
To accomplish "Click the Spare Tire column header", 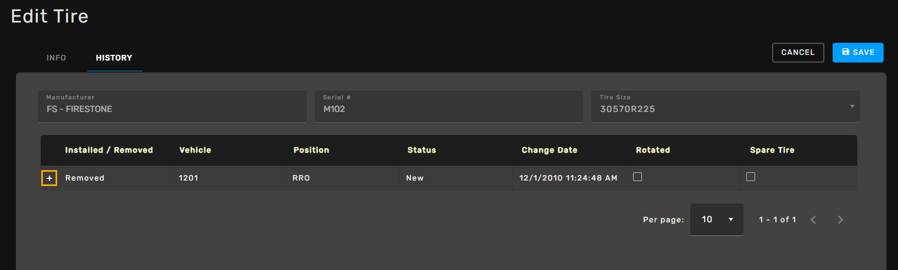I will 772,150.
